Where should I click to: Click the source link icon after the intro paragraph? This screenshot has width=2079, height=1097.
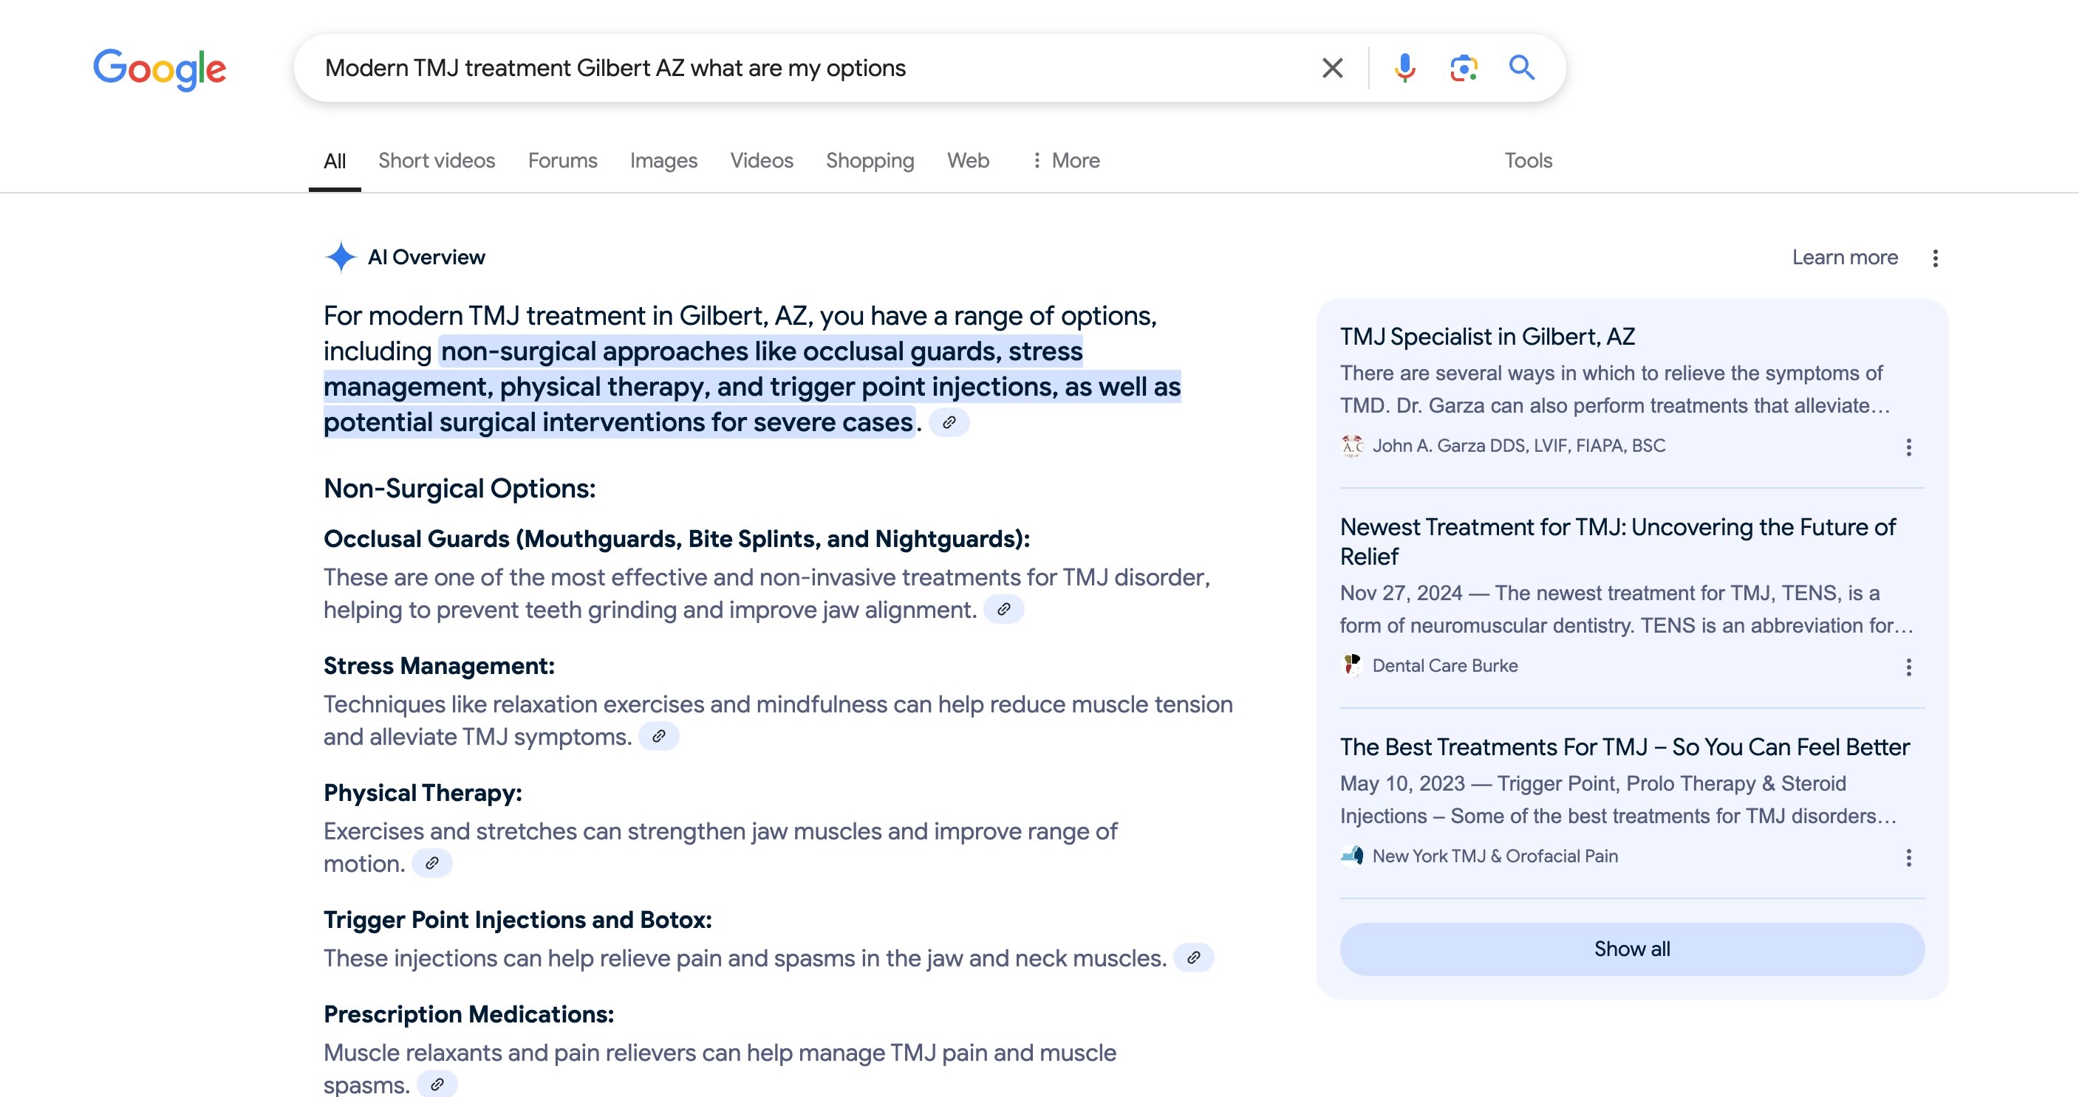[949, 422]
